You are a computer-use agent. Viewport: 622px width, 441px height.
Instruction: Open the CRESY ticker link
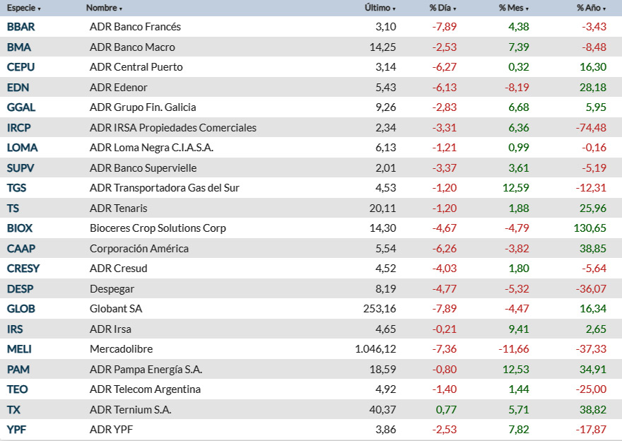pos(23,269)
